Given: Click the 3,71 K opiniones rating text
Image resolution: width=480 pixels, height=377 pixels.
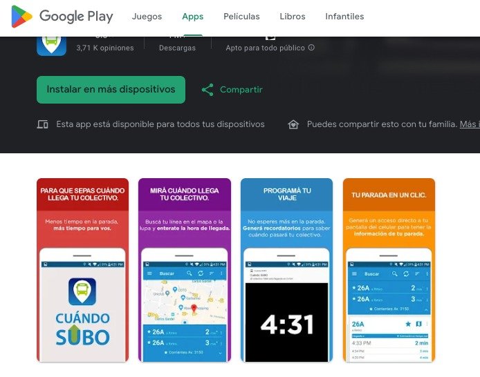Looking at the screenshot, I should click(105, 48).
